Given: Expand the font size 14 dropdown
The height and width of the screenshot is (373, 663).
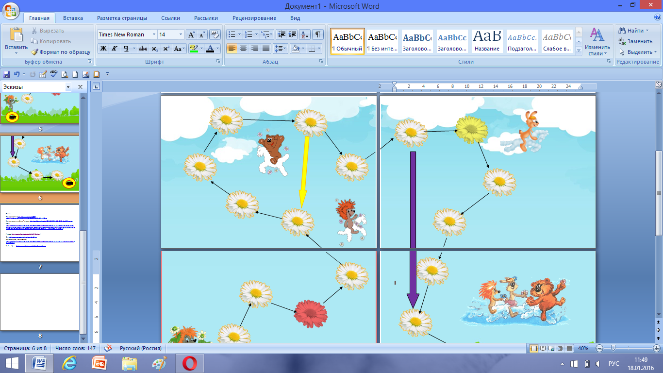Looking at the screenshot, I should (181, 34).
